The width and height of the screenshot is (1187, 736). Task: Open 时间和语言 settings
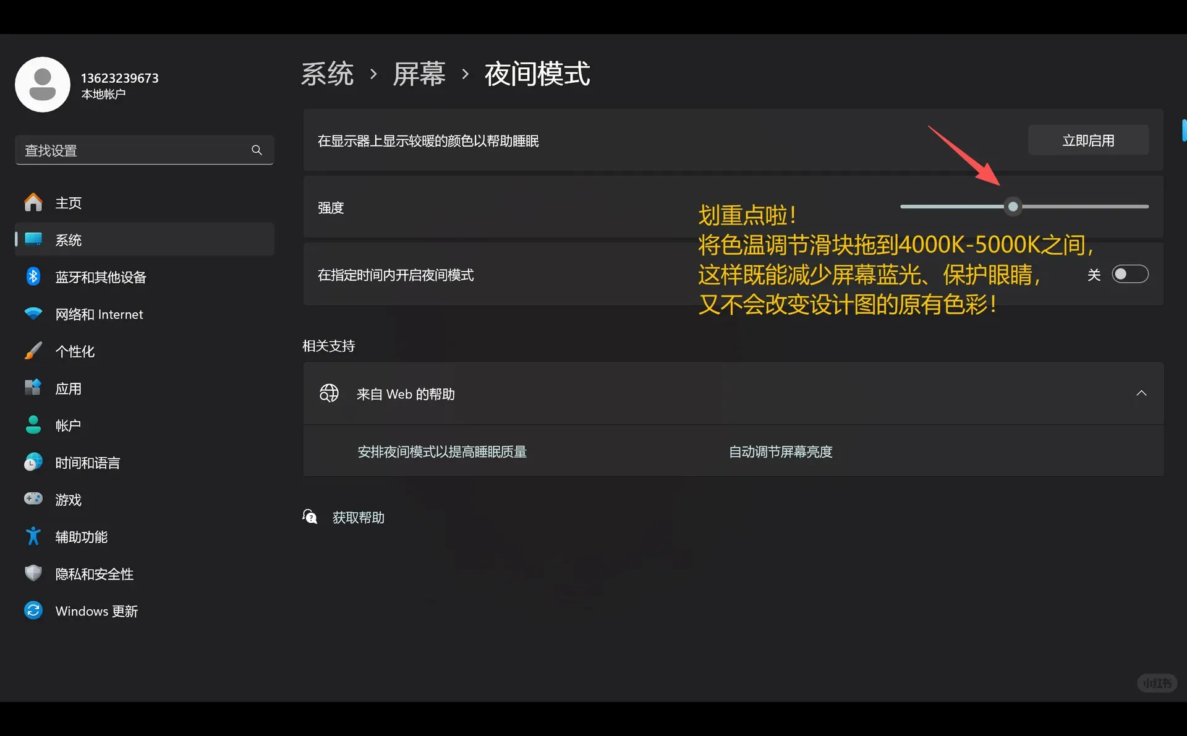pyautogui.click(x=87, y=462)
